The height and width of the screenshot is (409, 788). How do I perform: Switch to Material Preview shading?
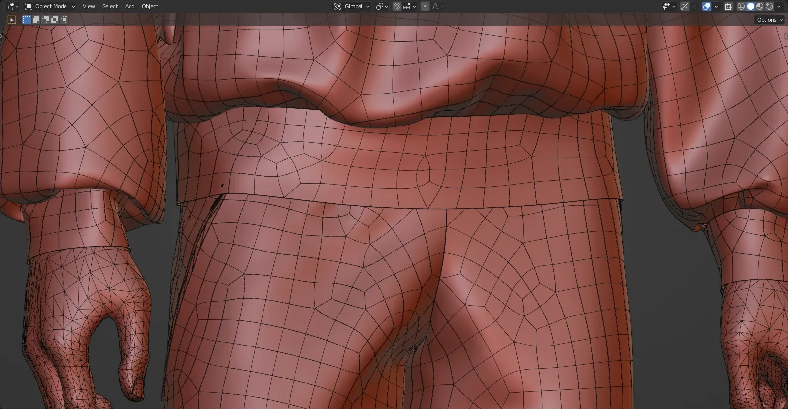click(760, 6)
